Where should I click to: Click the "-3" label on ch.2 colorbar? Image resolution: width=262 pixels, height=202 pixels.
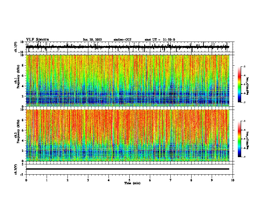[x=244, y=121]
